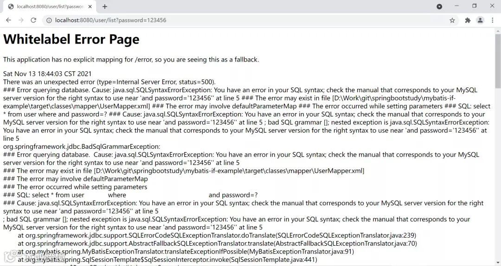Select the localhost:8080/user/list tab
The image size is (501, 266).
(49, 6)
